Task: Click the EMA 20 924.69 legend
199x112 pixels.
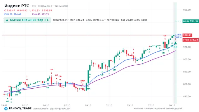Action: point(13,14)
